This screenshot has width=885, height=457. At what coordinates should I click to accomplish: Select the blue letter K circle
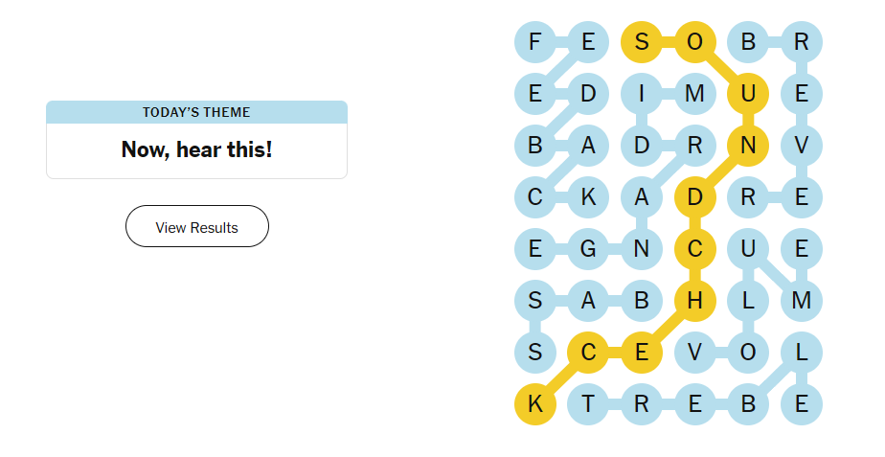588,197
